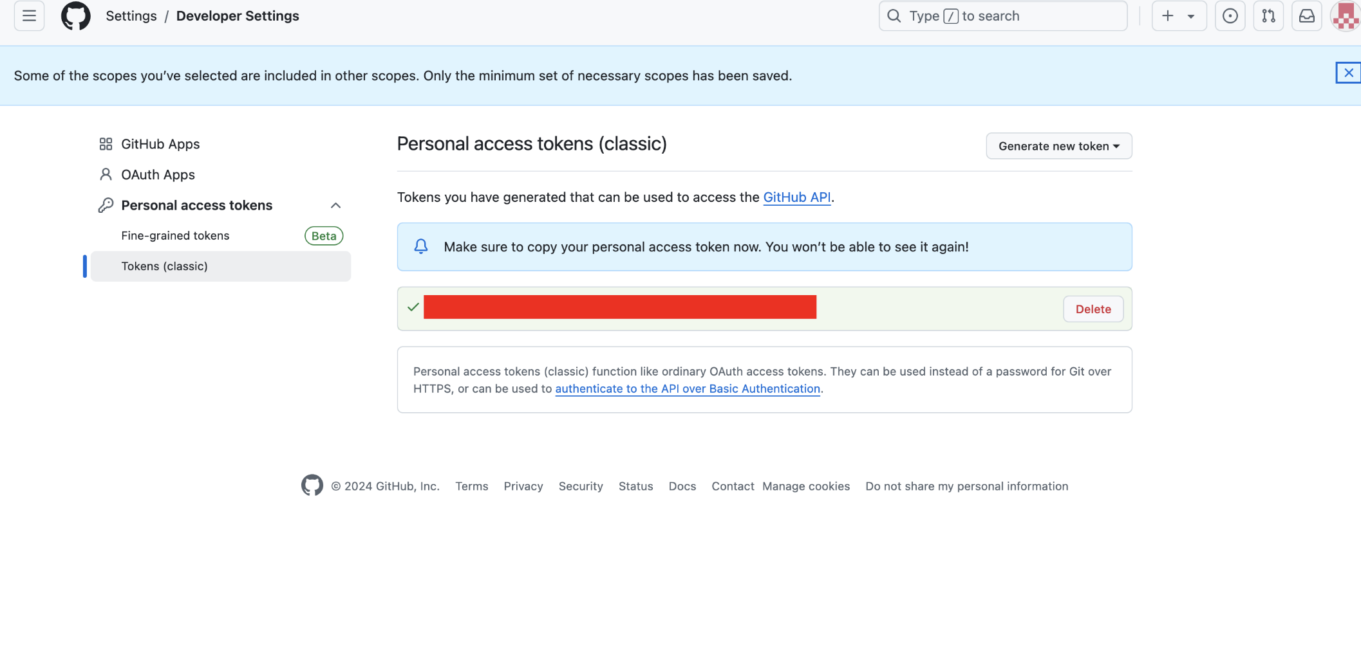Click the GitHub Apps grid icon
1361x652 pixels.
point(106,144)
